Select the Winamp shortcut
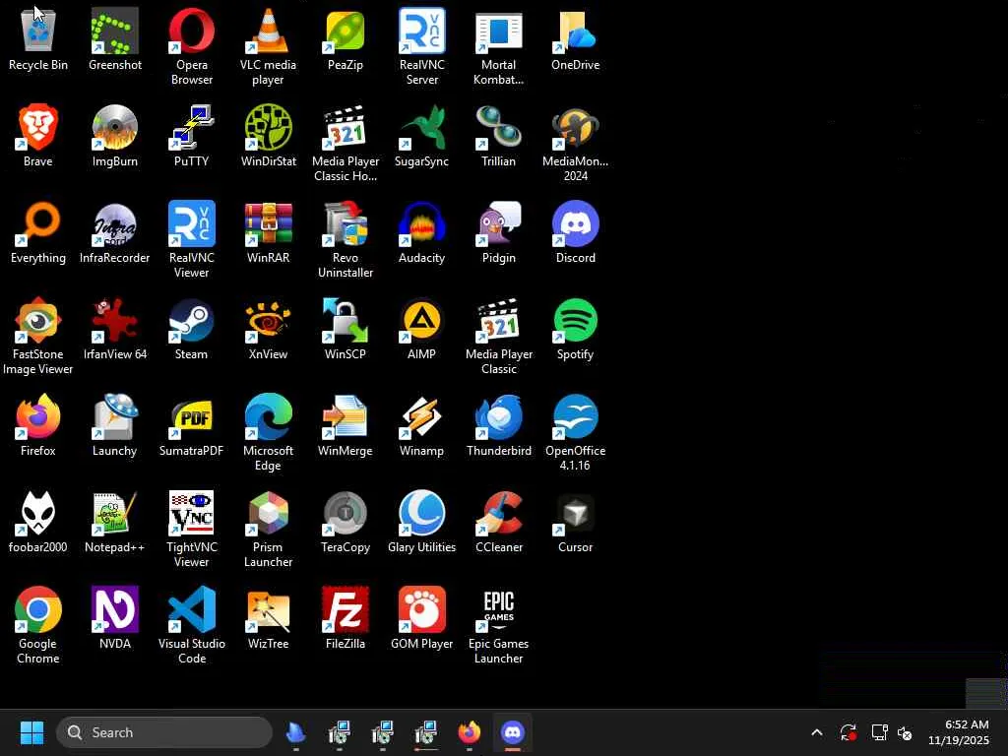The height and width of the screenshot is (756, 1008). click(x=421, y=416)
